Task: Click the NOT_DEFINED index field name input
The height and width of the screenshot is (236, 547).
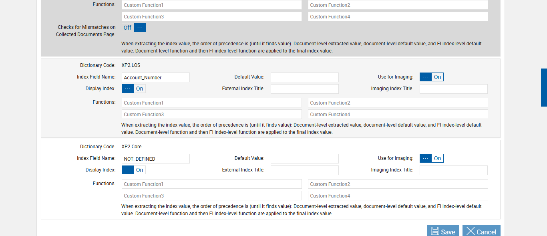Action: tap(155, 159)
